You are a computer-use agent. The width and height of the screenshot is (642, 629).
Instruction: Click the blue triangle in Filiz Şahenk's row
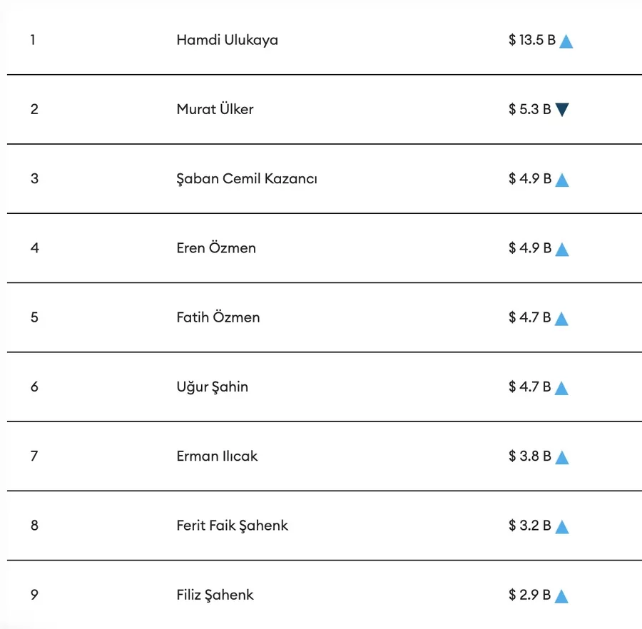point(561,596)
